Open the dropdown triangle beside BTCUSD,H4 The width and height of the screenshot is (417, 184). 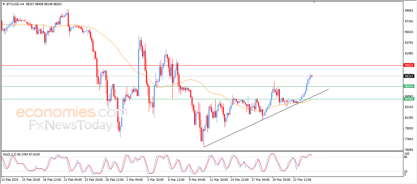[4, 4]
